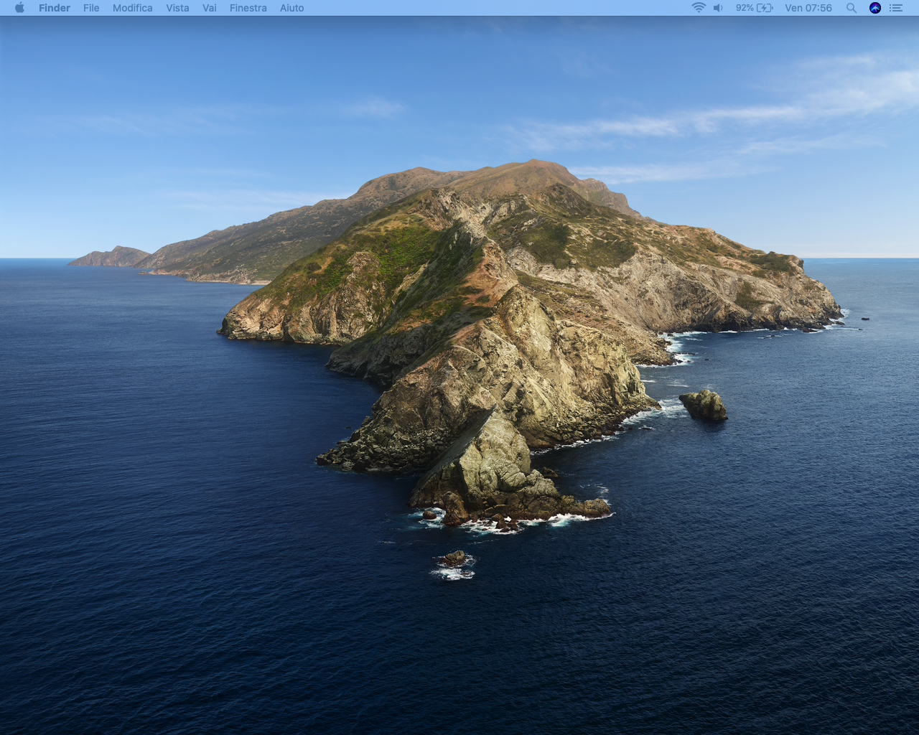
Task: Open the Apple menu
Action: (x=19, y=8)
